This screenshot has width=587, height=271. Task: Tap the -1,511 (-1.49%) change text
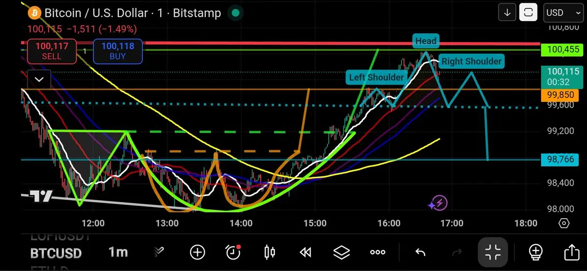tap(102, 29)
